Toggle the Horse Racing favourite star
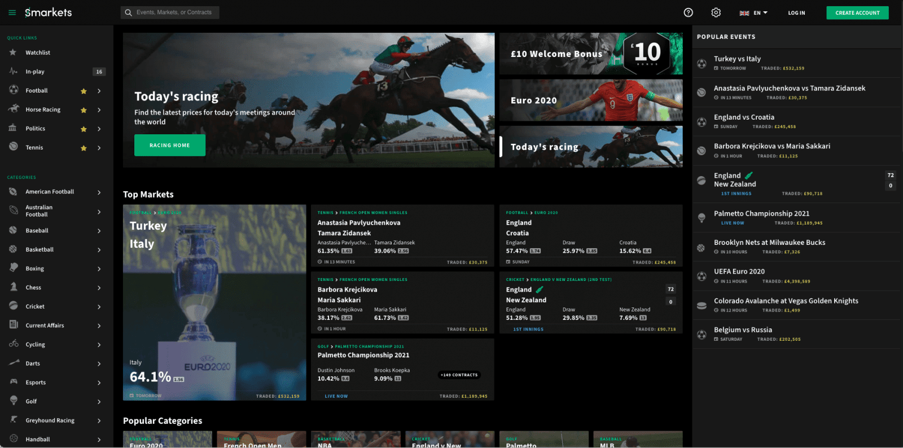Viewport: 903px width, 448px height. tap(84, 110)
